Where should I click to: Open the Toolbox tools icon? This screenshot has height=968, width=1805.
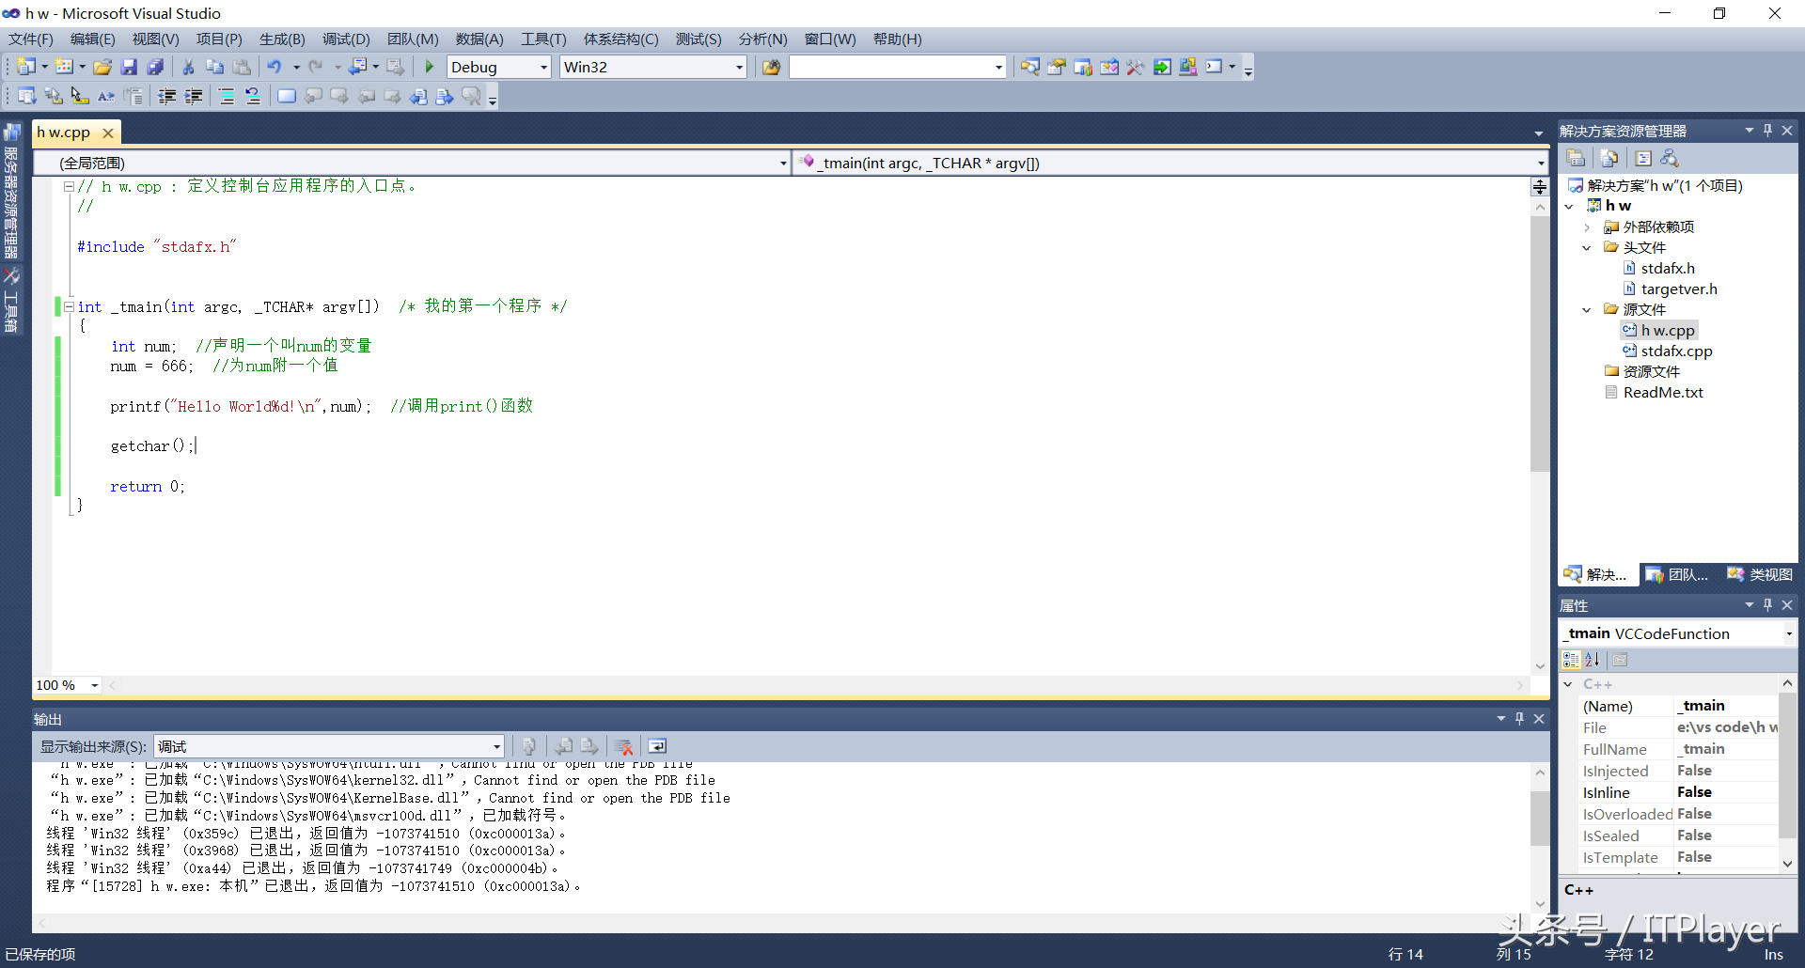(x=1136, y=67)
